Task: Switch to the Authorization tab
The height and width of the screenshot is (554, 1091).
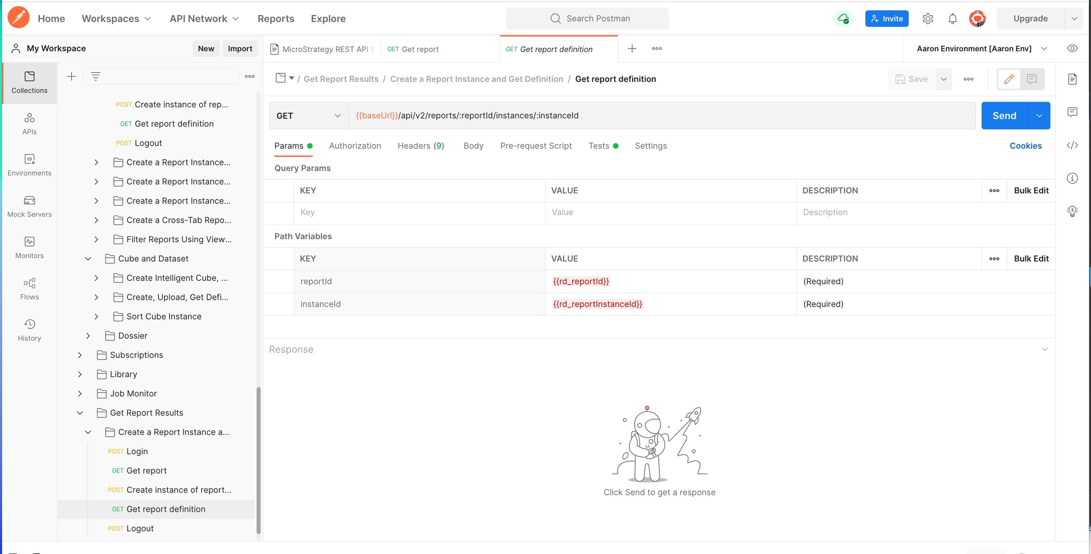Action: point(355,146)
